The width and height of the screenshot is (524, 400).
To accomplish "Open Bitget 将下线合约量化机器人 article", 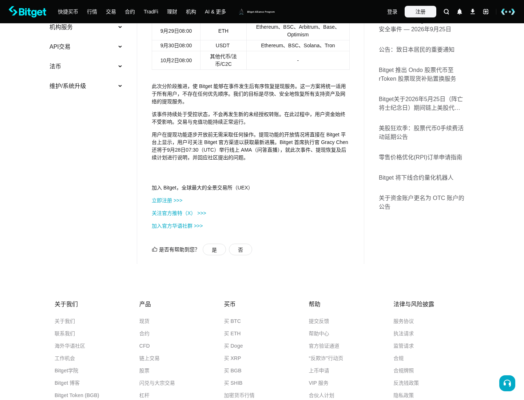I will point(416,177).
